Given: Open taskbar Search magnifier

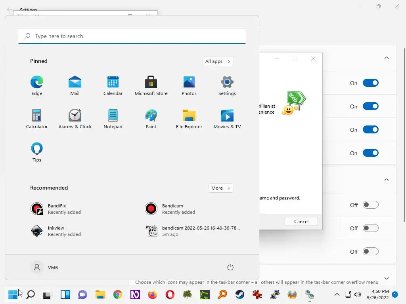Looking at the screenshot, I should click(x=31, y=294).
